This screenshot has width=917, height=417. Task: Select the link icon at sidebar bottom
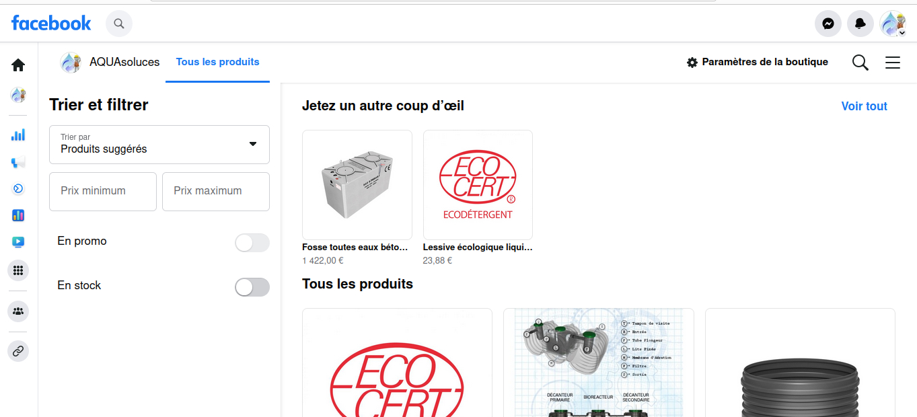[x=18, y=350]
